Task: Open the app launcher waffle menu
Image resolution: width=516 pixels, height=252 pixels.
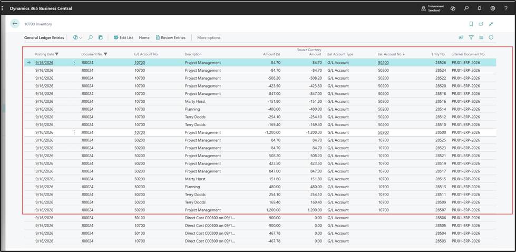Action: 3,8
